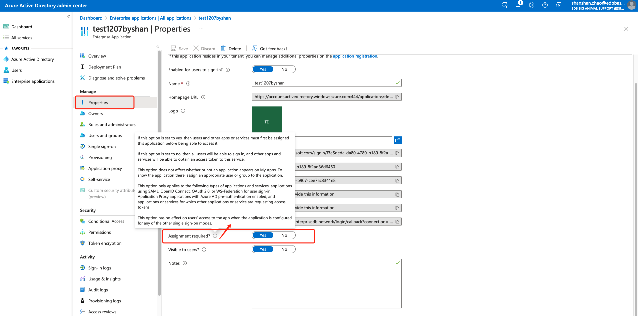Open Users and groups
Screen dimensions: 638x316
[105, 135]
